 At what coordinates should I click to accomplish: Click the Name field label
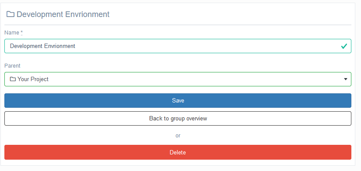pos(12,33)
